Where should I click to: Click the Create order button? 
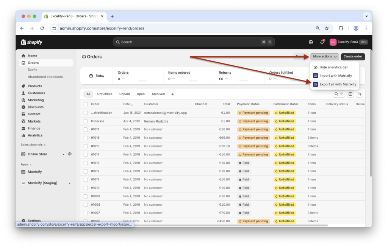pos(352,56)
